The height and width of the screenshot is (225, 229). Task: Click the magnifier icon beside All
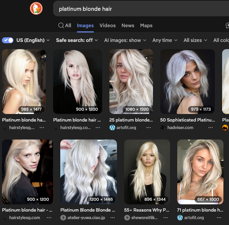pos(61,26)
